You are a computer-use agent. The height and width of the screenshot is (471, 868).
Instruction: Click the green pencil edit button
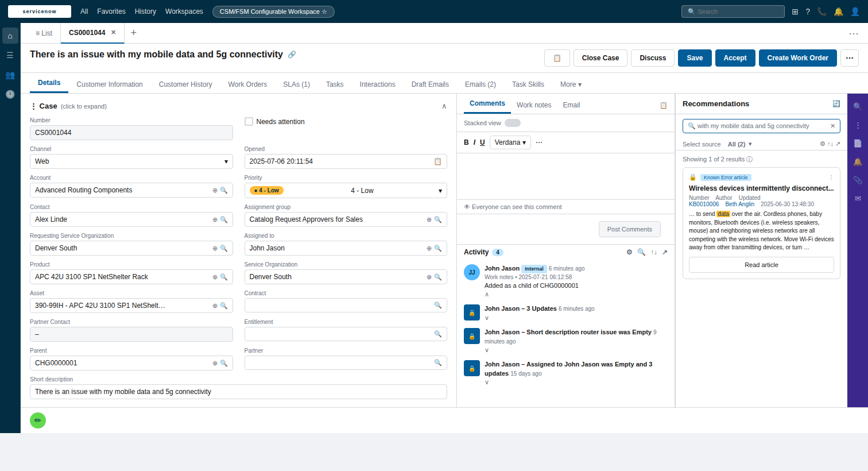click(x=38, y=420)
